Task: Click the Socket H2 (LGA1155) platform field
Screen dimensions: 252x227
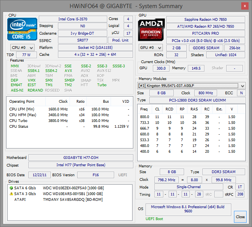Action: 95,48
